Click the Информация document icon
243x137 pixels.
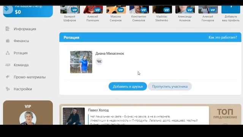8,29
